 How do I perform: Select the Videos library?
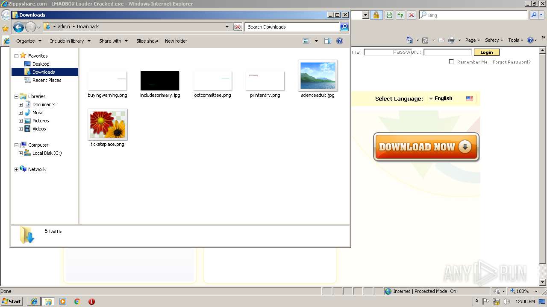[39, 129]
